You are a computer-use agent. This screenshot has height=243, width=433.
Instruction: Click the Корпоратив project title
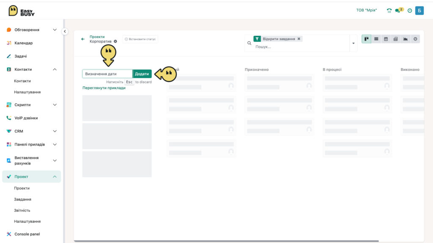(101, 41)
